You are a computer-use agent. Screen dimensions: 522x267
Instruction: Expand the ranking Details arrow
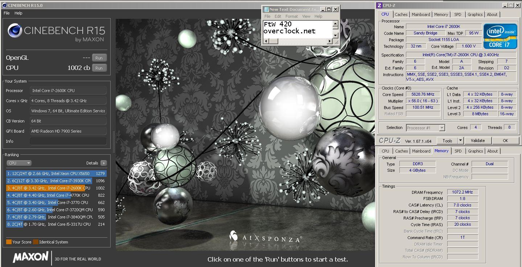point(104,163)
